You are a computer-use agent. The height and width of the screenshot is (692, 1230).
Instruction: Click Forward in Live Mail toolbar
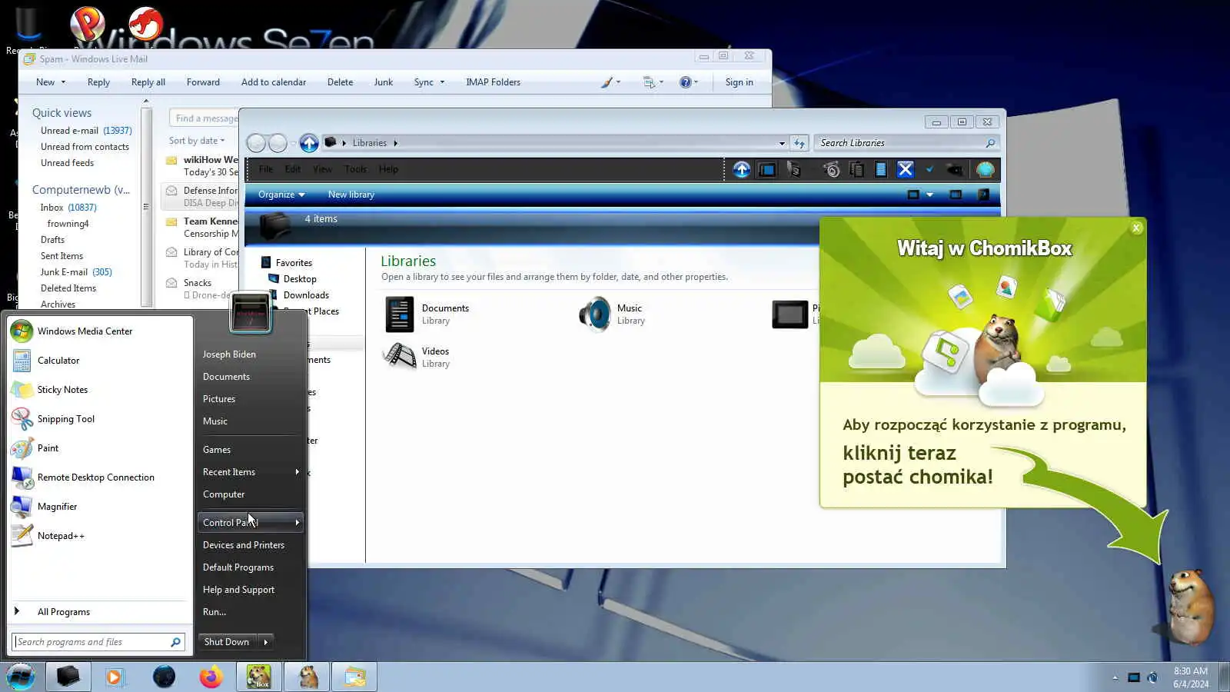pos(203,82)
